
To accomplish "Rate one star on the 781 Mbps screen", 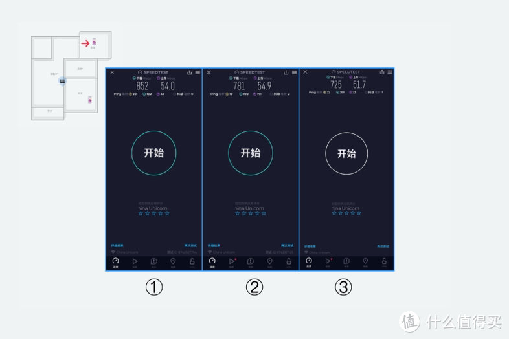I will (x=237, y=213).
